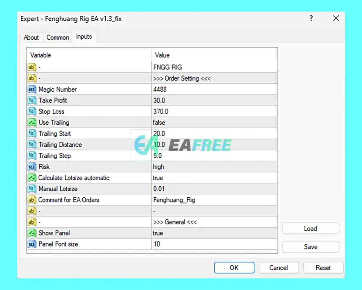
Task: Toggle the Show Panel value true
Action: [x=214, y=233]
